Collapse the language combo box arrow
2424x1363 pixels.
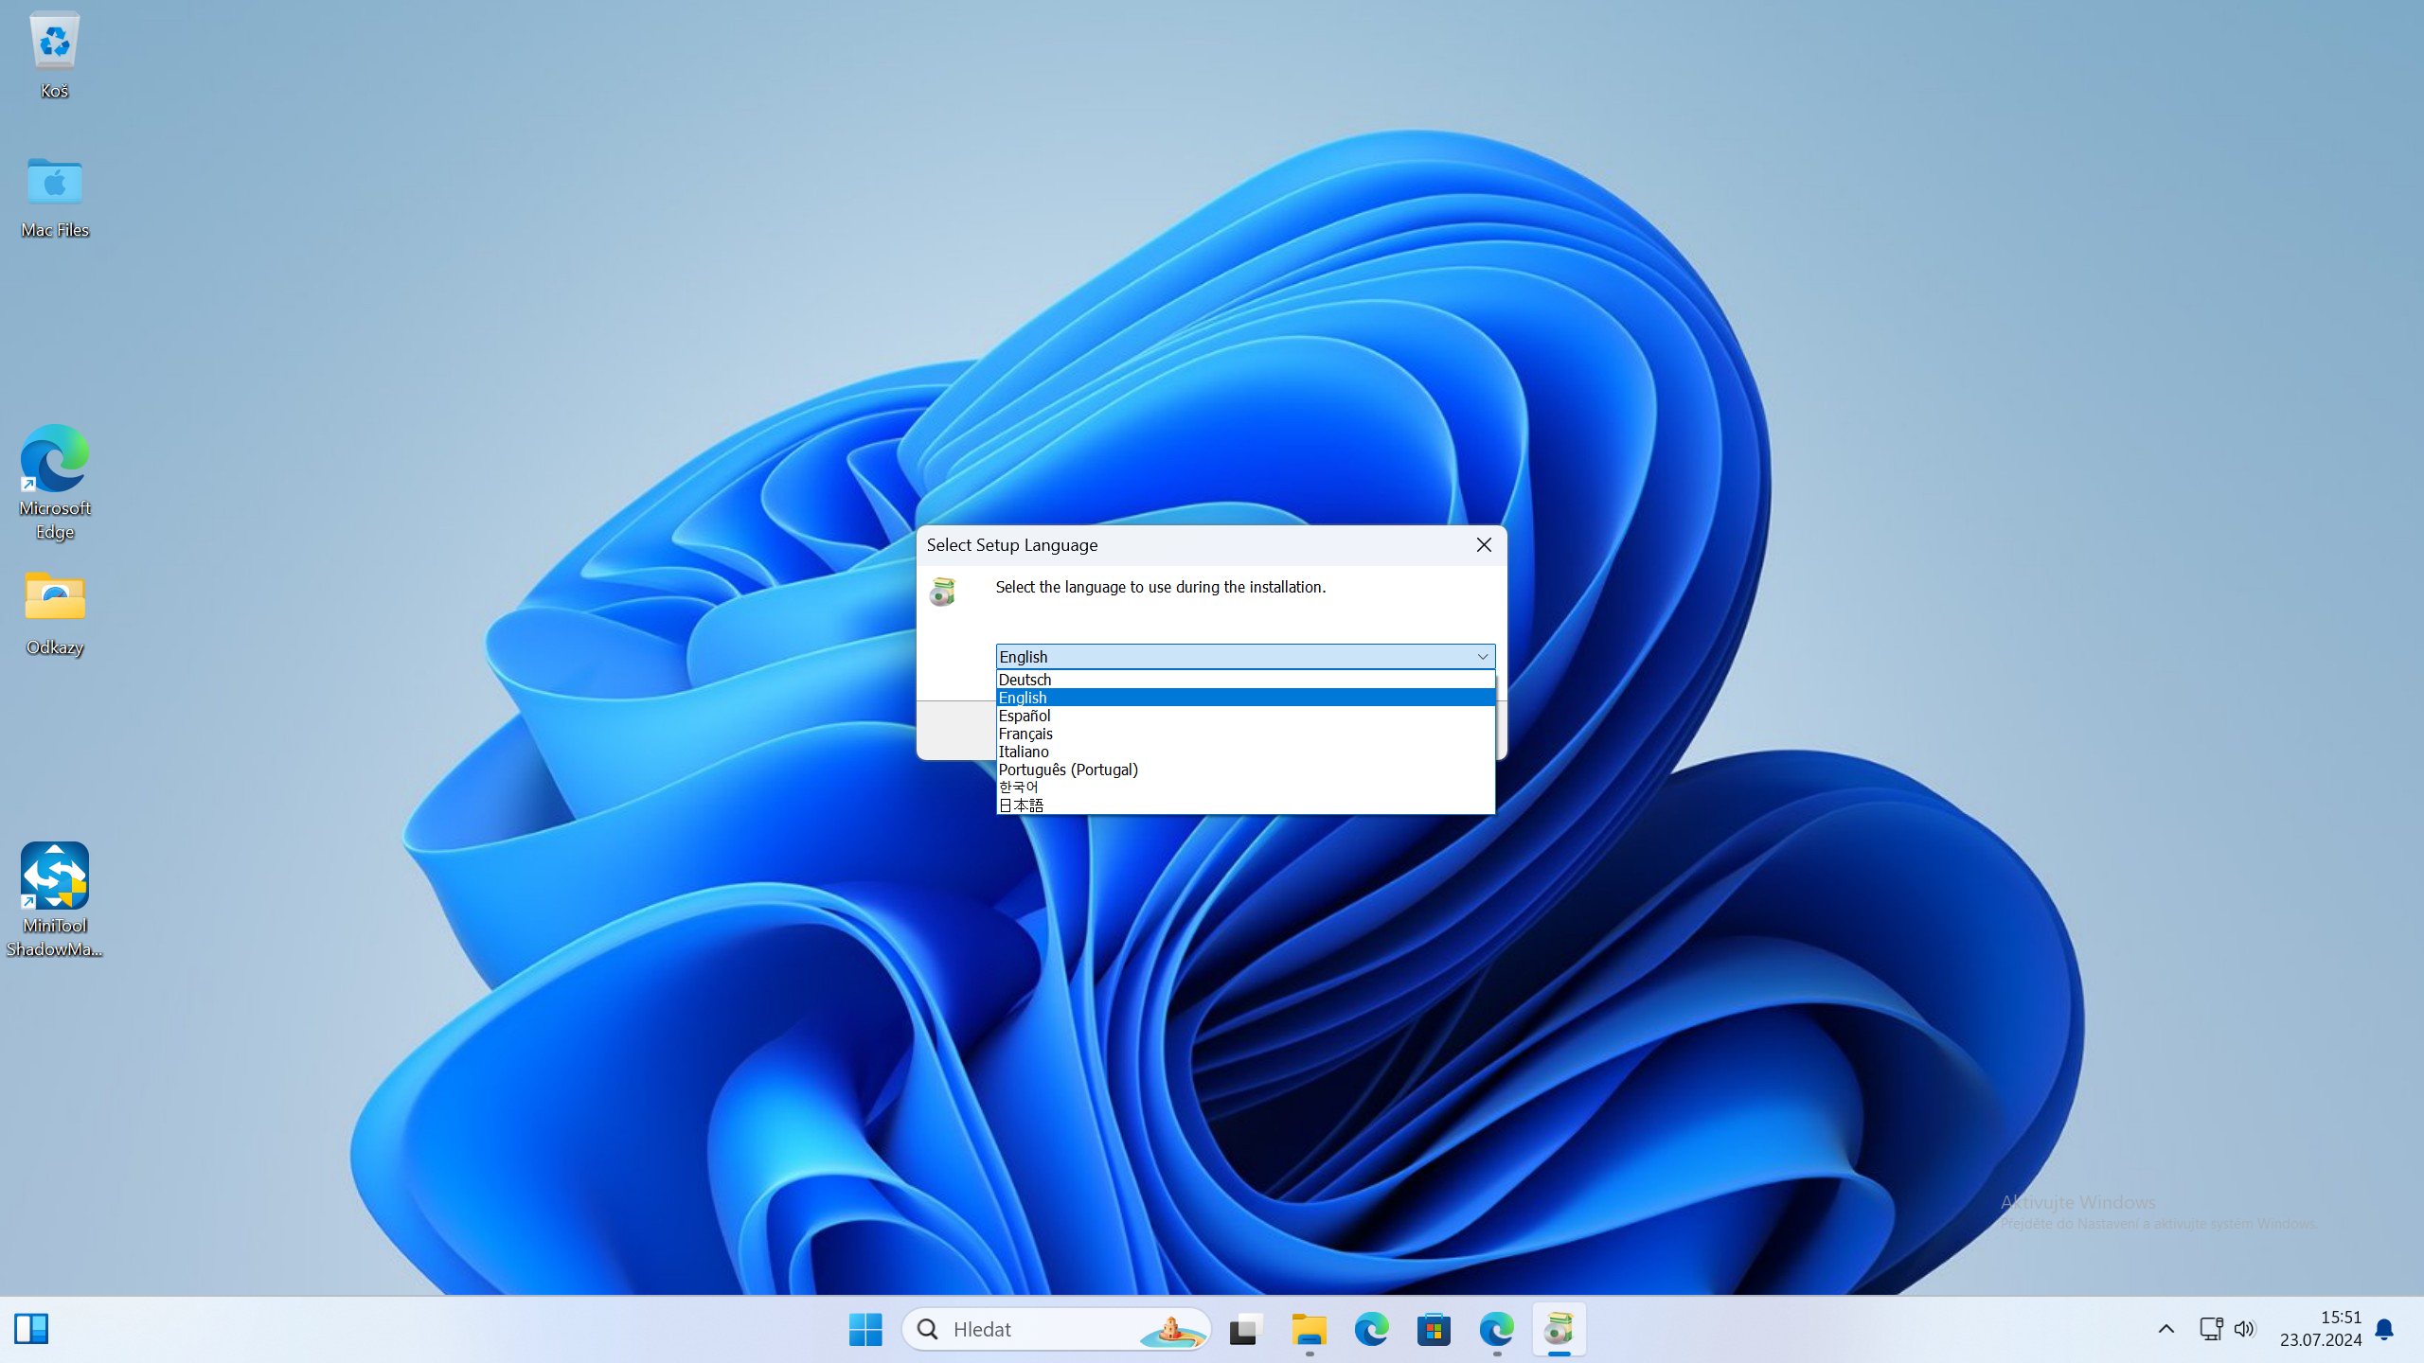1482,657
